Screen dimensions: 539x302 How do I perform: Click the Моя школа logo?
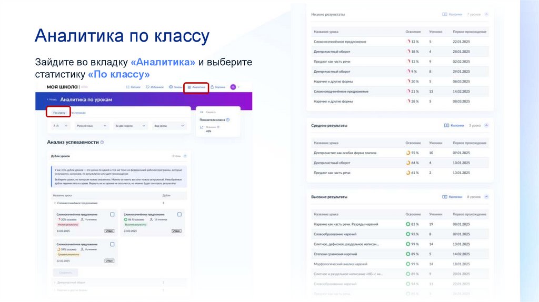(62, 87)
